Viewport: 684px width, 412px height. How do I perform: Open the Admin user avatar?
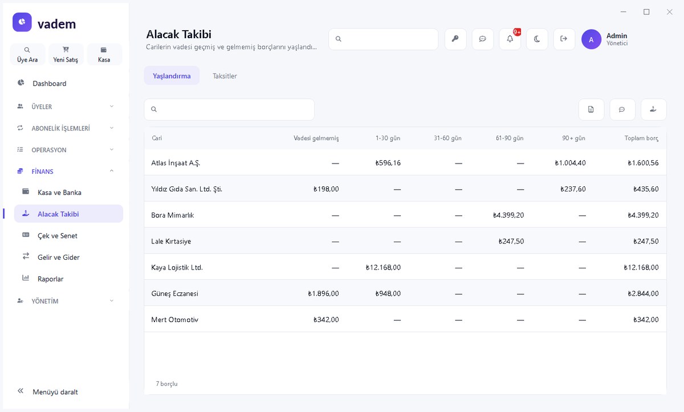tap(591, 39)
